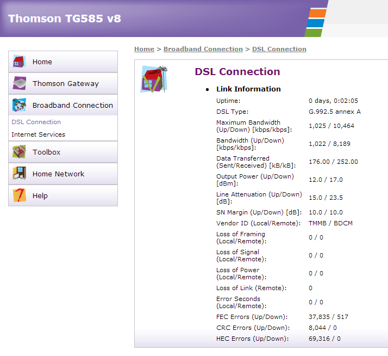Click the HEC Errors value 69,316 / 0

pyautogui.click(x=324, y=339)
